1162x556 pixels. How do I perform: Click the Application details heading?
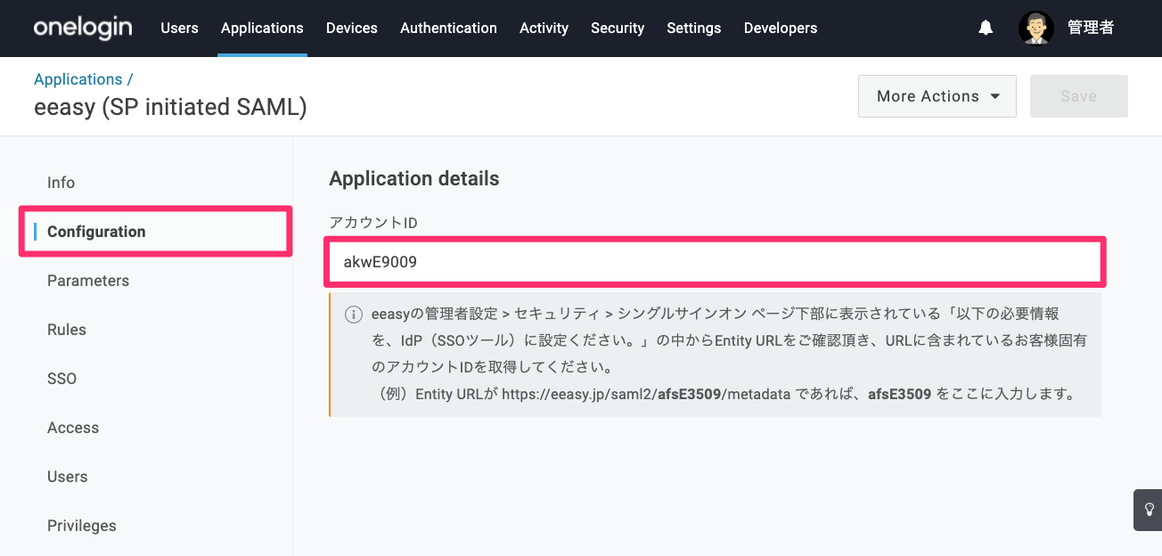pos(414,178)
